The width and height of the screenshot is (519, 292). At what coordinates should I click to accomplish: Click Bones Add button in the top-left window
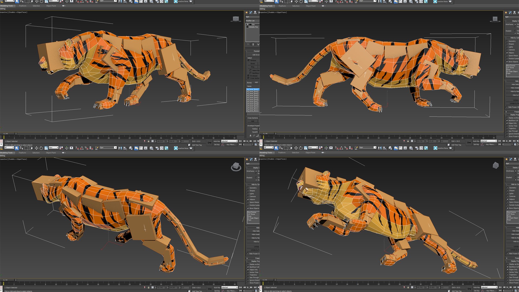pos(256,82)
